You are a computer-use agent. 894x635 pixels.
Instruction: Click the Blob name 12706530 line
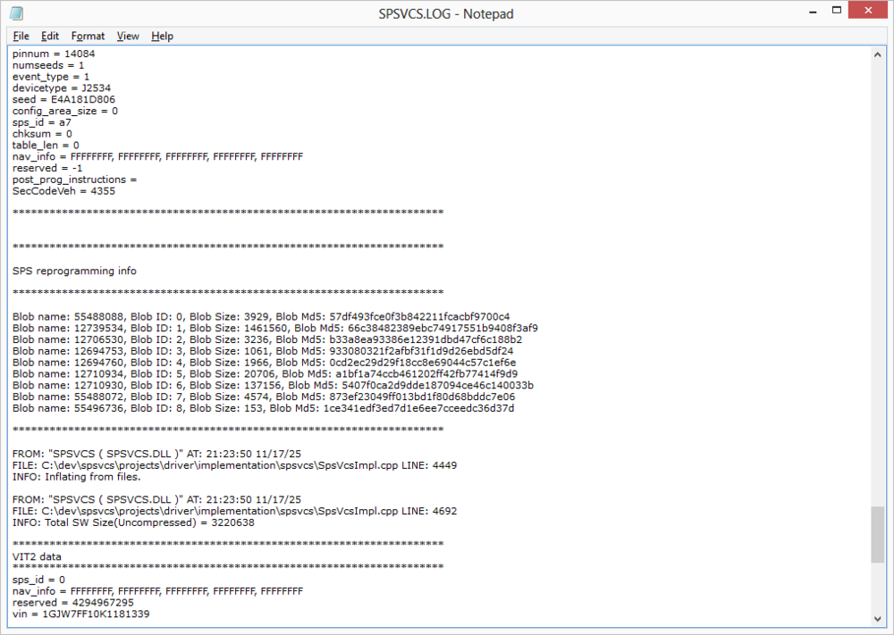(267, 338)
